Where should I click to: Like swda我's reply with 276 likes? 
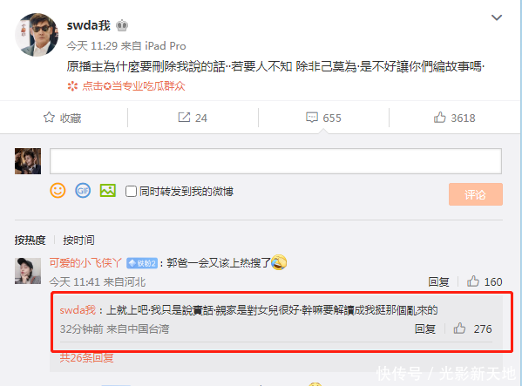pyautogui.click(x=459, y=328)
